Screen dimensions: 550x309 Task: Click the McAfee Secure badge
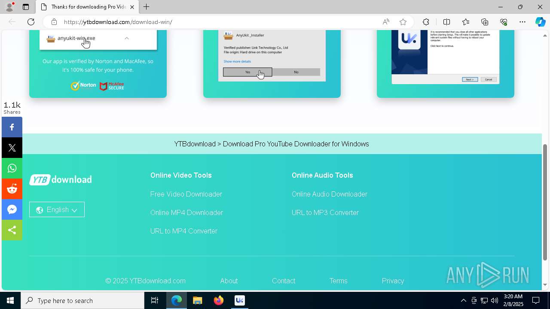(112, 86)
